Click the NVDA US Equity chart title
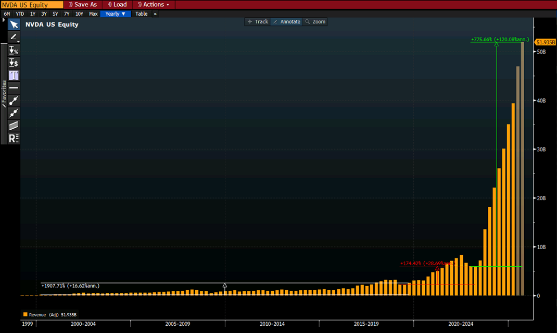 pos(52,24)
